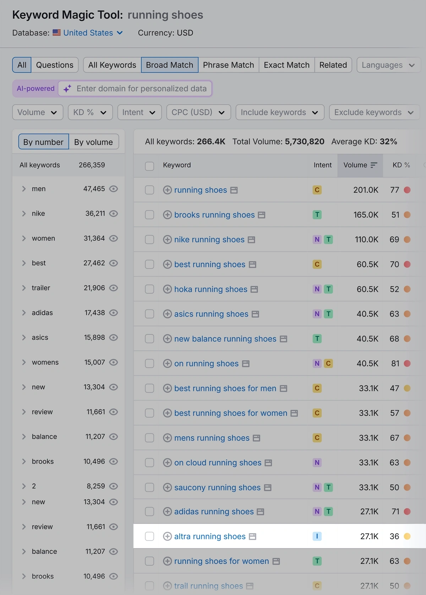Click the All keywords 266,359 row
This screenshot has width=426, height=595.
[68, 165]
